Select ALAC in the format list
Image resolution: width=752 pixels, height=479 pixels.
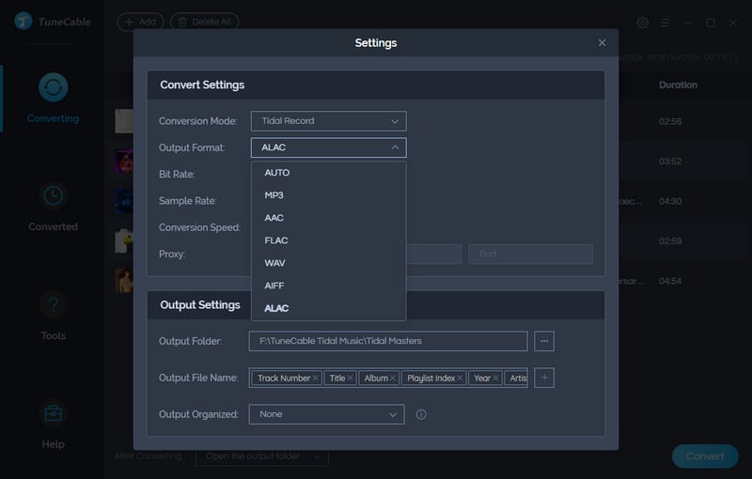point(328,308)
